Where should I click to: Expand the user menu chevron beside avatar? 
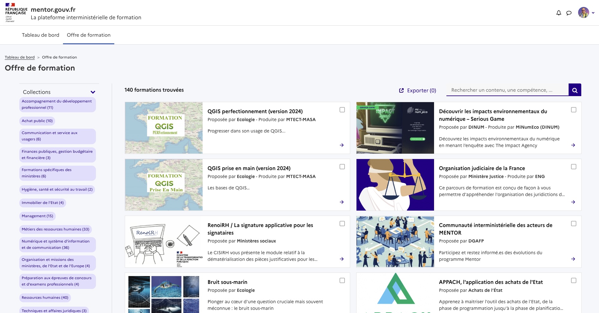pyautogui.click(x=593, y=13)
